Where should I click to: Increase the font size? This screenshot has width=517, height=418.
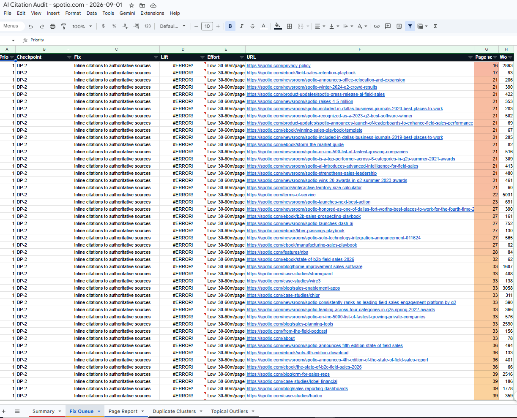click(218, 26)
